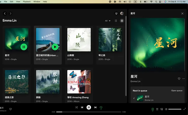
Task: Open the 逐風之影 single cover
Action: (x=17, y=82)
